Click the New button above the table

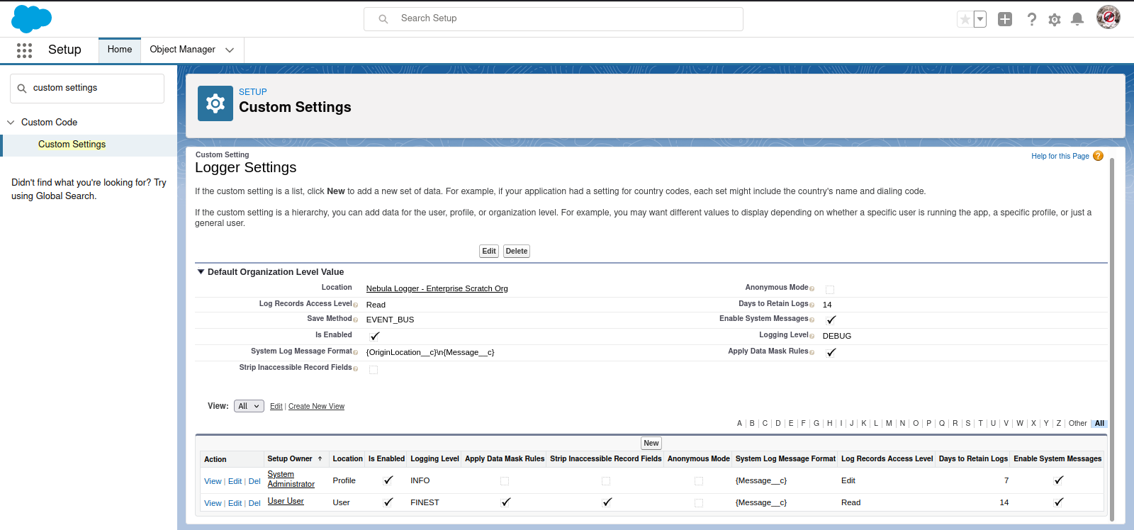coord(651,444)
